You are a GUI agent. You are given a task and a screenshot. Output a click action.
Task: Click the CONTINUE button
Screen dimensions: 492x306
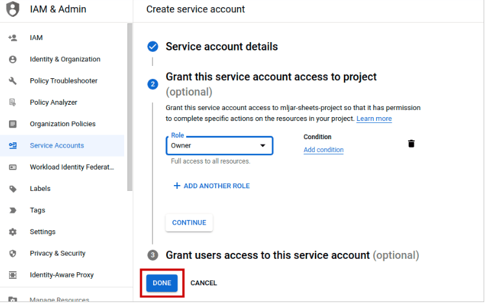[x=189, y=223]
